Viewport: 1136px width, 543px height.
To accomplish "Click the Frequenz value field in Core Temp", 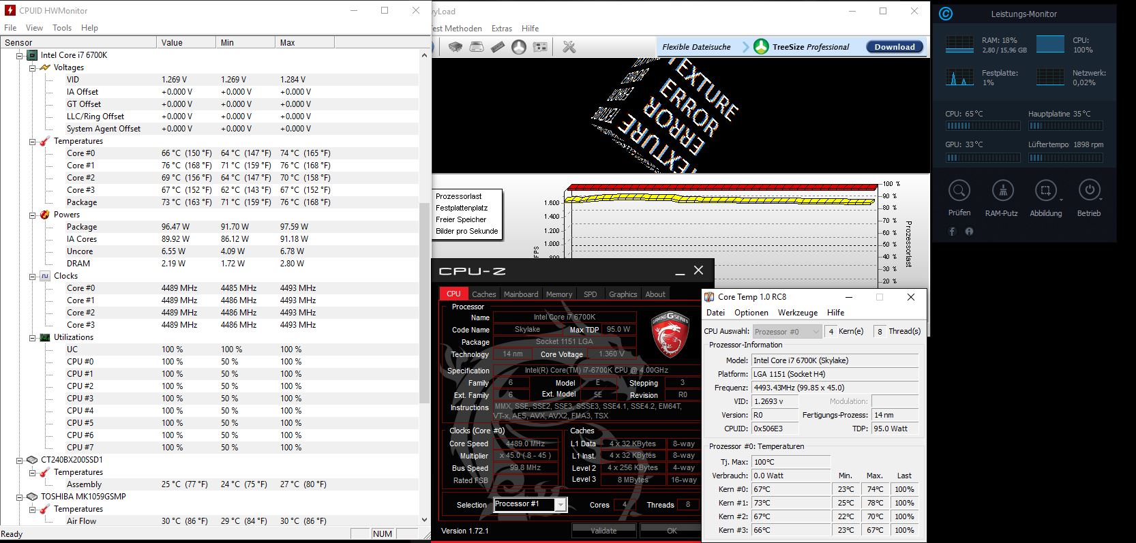I will click(835, 388).
